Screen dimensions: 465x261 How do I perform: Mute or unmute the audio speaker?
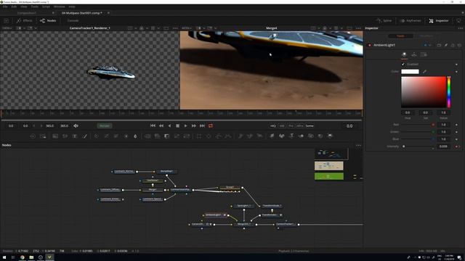click(76, 125)
